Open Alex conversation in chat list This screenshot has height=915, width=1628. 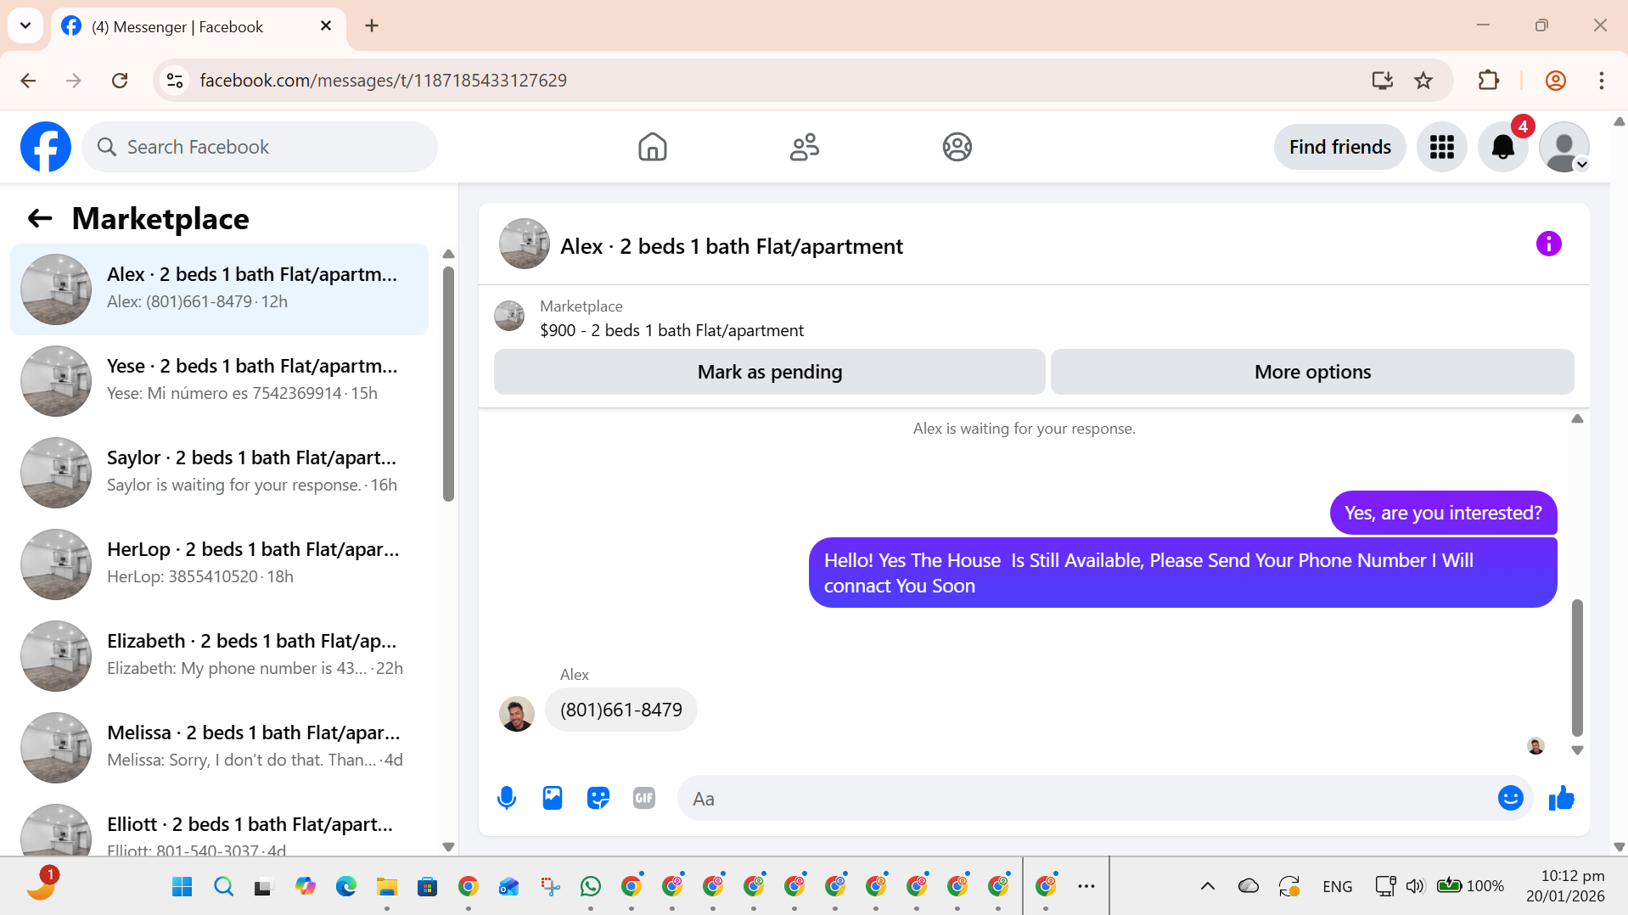click(x=219, y=289)
